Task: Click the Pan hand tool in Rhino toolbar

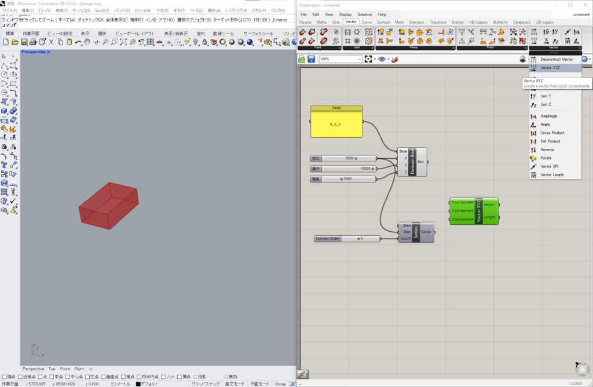Action: [x=87, y=42]
